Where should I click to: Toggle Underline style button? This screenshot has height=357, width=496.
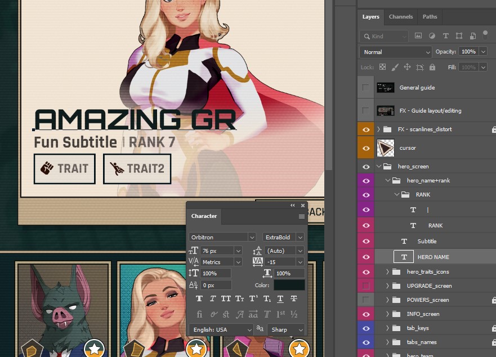pos(280,298)
